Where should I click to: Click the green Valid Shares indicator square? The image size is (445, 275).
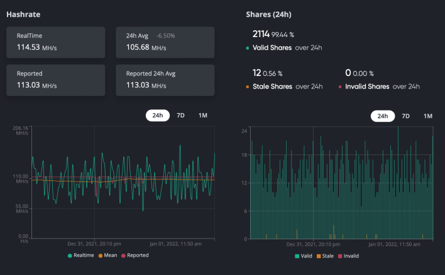click(248, 48)
